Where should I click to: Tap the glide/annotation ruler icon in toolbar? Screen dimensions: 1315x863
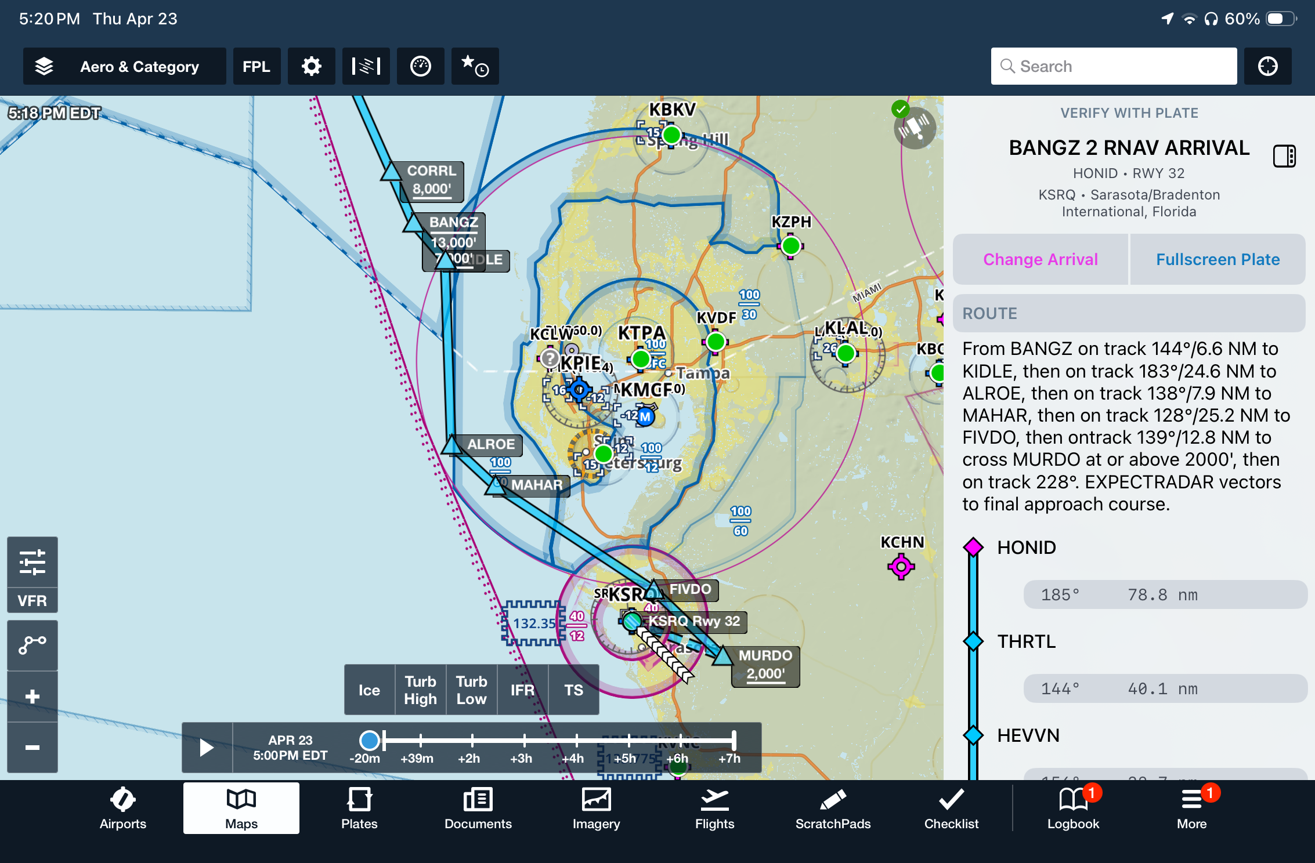[366, 66]
